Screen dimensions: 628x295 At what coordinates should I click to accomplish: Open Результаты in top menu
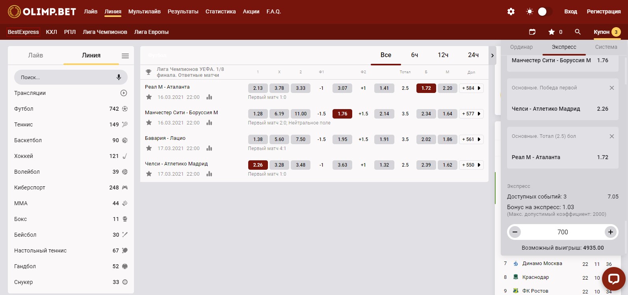[183, 11]
